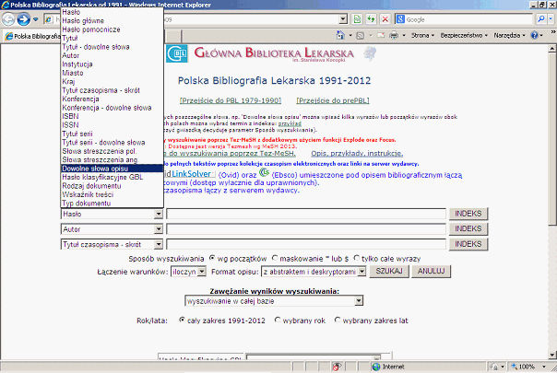Click INDEKS button beside the Autor row
This screenshot has height=373, width=557.
(468, 229)
